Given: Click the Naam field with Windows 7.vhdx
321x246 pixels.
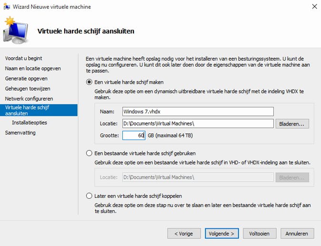Looking at the screenshot, I should [x=198, y=112].
